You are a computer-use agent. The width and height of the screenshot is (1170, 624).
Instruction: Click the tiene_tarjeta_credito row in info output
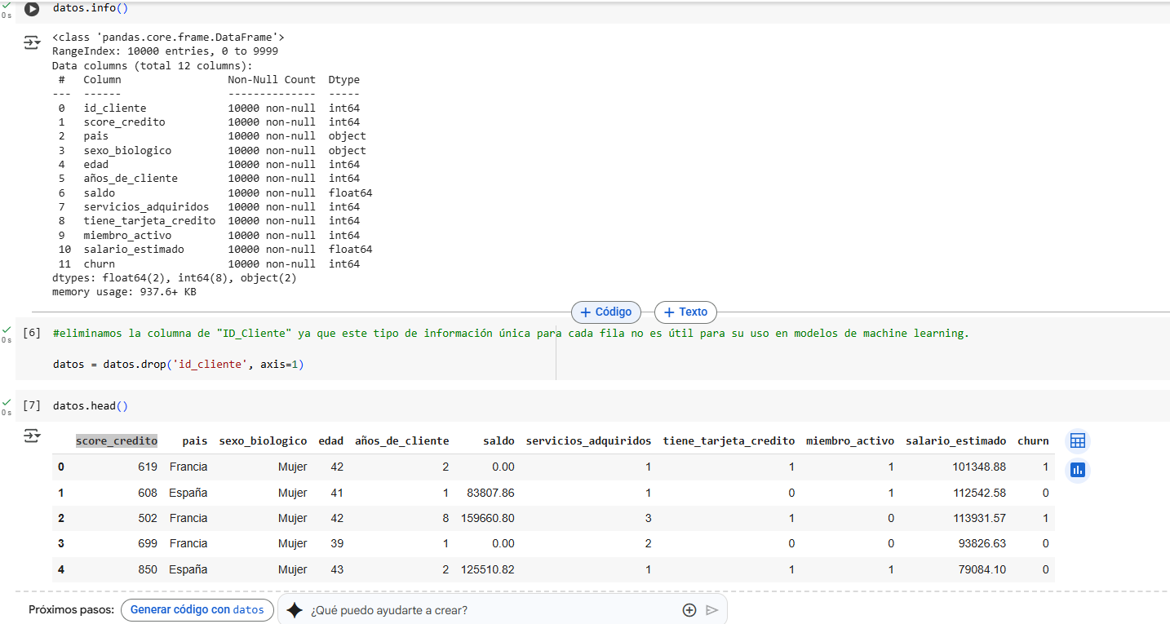(x=209, y=220)
